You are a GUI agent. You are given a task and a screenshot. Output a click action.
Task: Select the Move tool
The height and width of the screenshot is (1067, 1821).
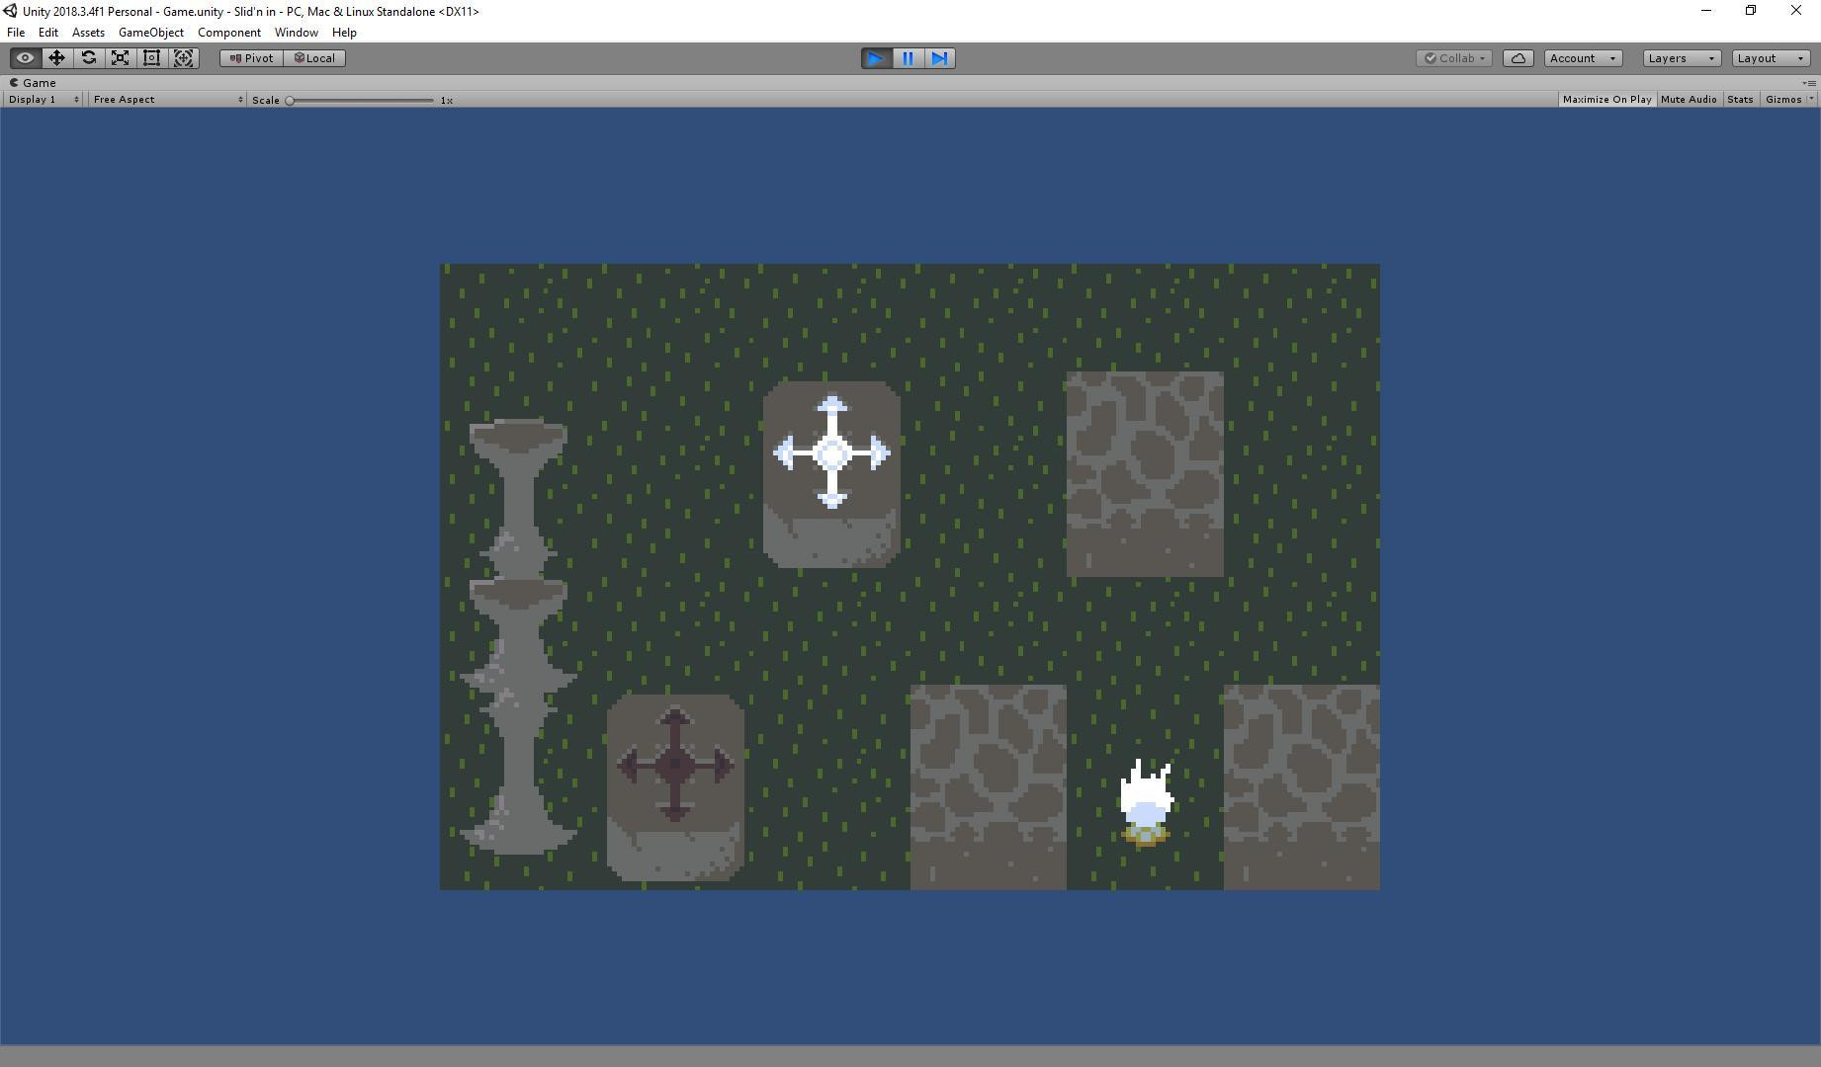pyautogui.click(x=57, y=58)
